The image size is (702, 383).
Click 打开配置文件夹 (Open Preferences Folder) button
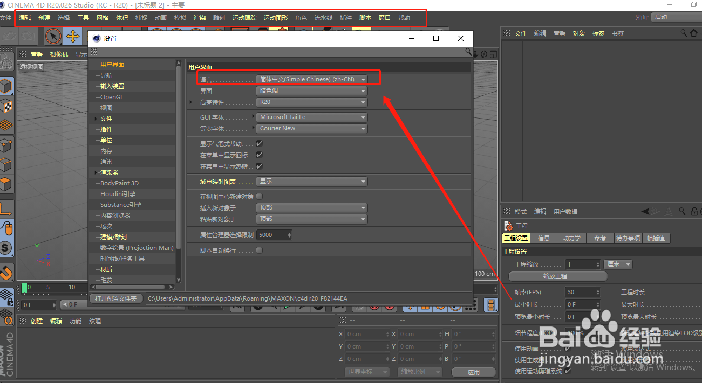click(x=116, y=298)
